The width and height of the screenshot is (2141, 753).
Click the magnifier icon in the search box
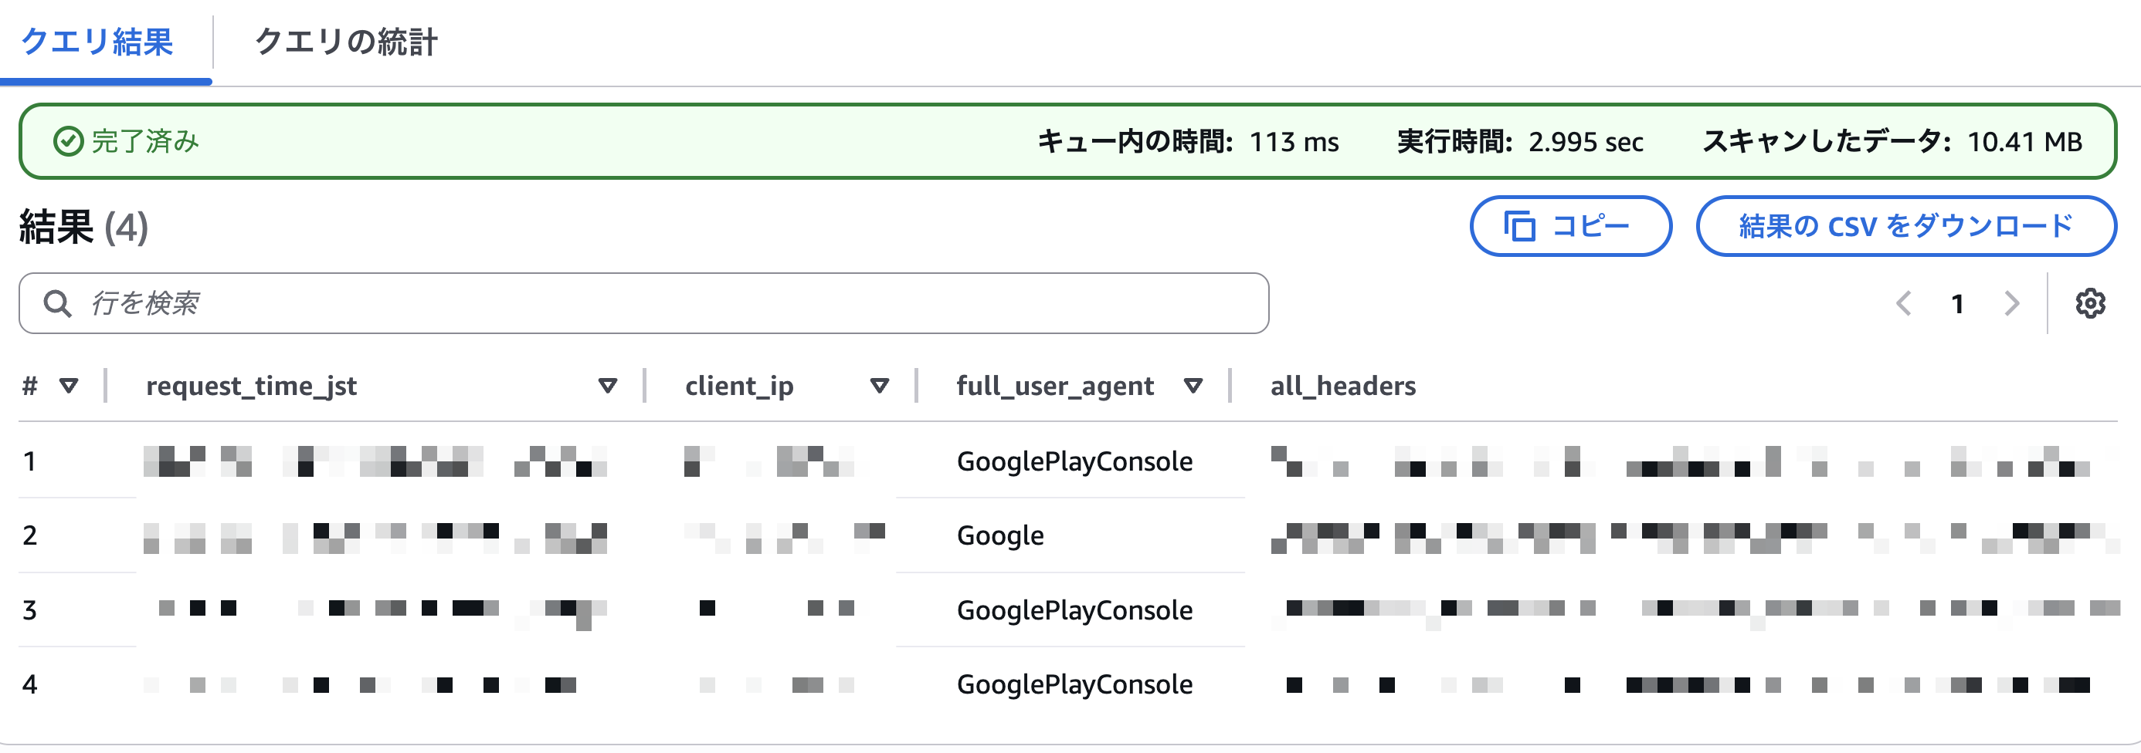click(x=57, y=303)
